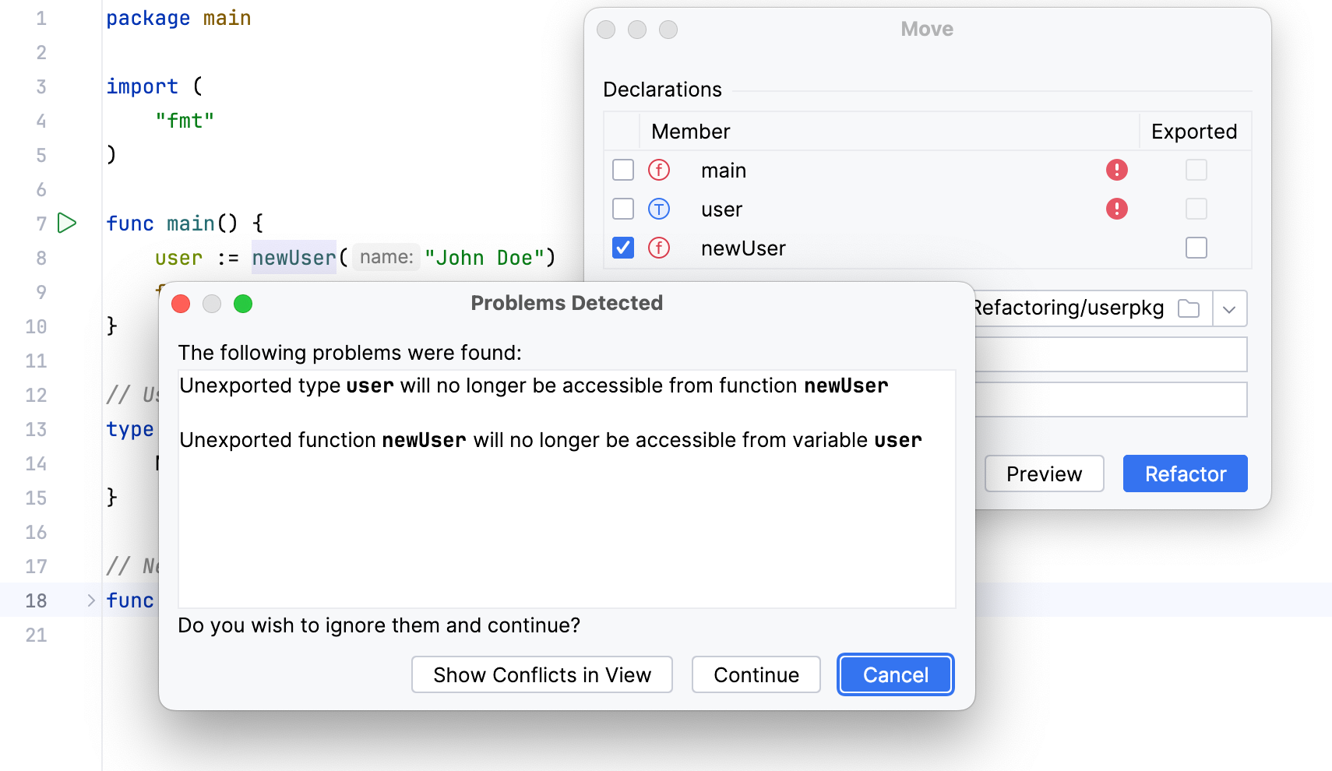Click the error indicator next to main
The height and width of the screenshot is (771, 1332).
click(x=1116, y=170)
